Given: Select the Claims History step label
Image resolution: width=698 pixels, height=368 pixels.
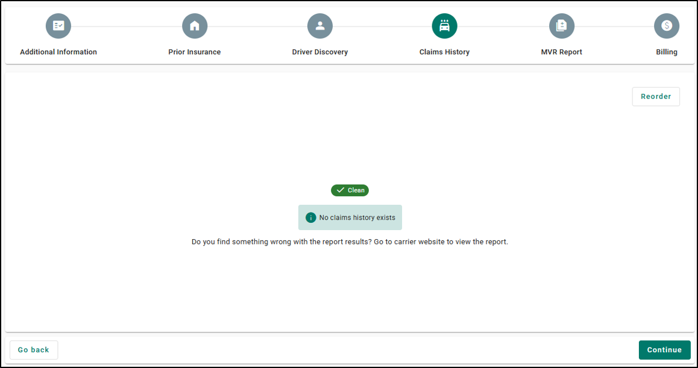Looking at the screenshot, I should [x=444, y=52].
